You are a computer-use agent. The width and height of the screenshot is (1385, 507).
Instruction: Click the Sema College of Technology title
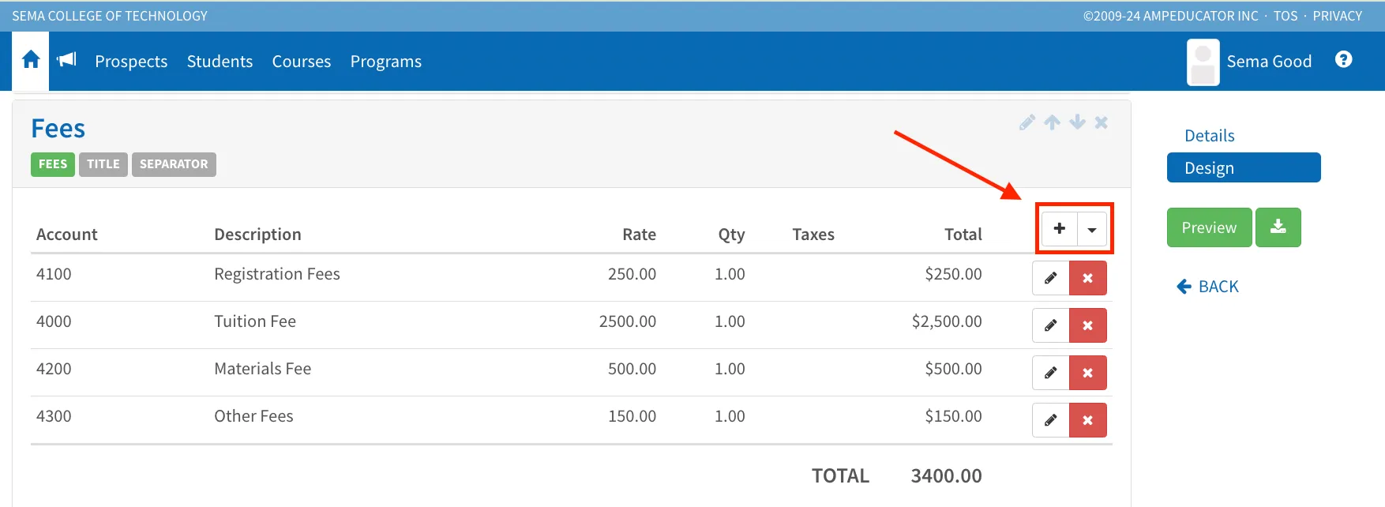[x=110, y=16]
